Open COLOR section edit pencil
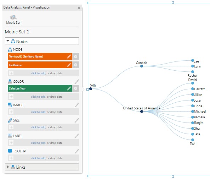The height and width of the screenshot is (179, 210). click(x=77, y=82)
